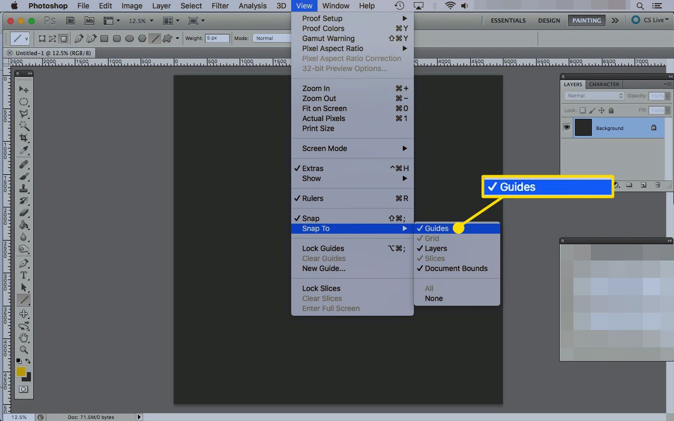Choose Rounded Rectangle shape in options bar
674x421 pixels.
coord(117,38)
